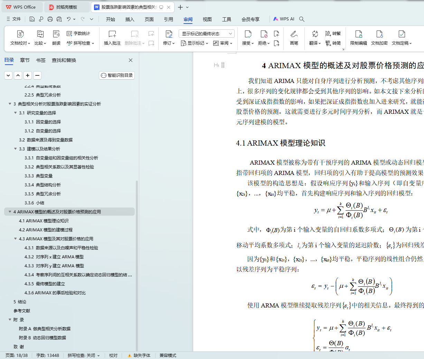Switch to 书签 bookmarks tab in pane

click(41, 60)
